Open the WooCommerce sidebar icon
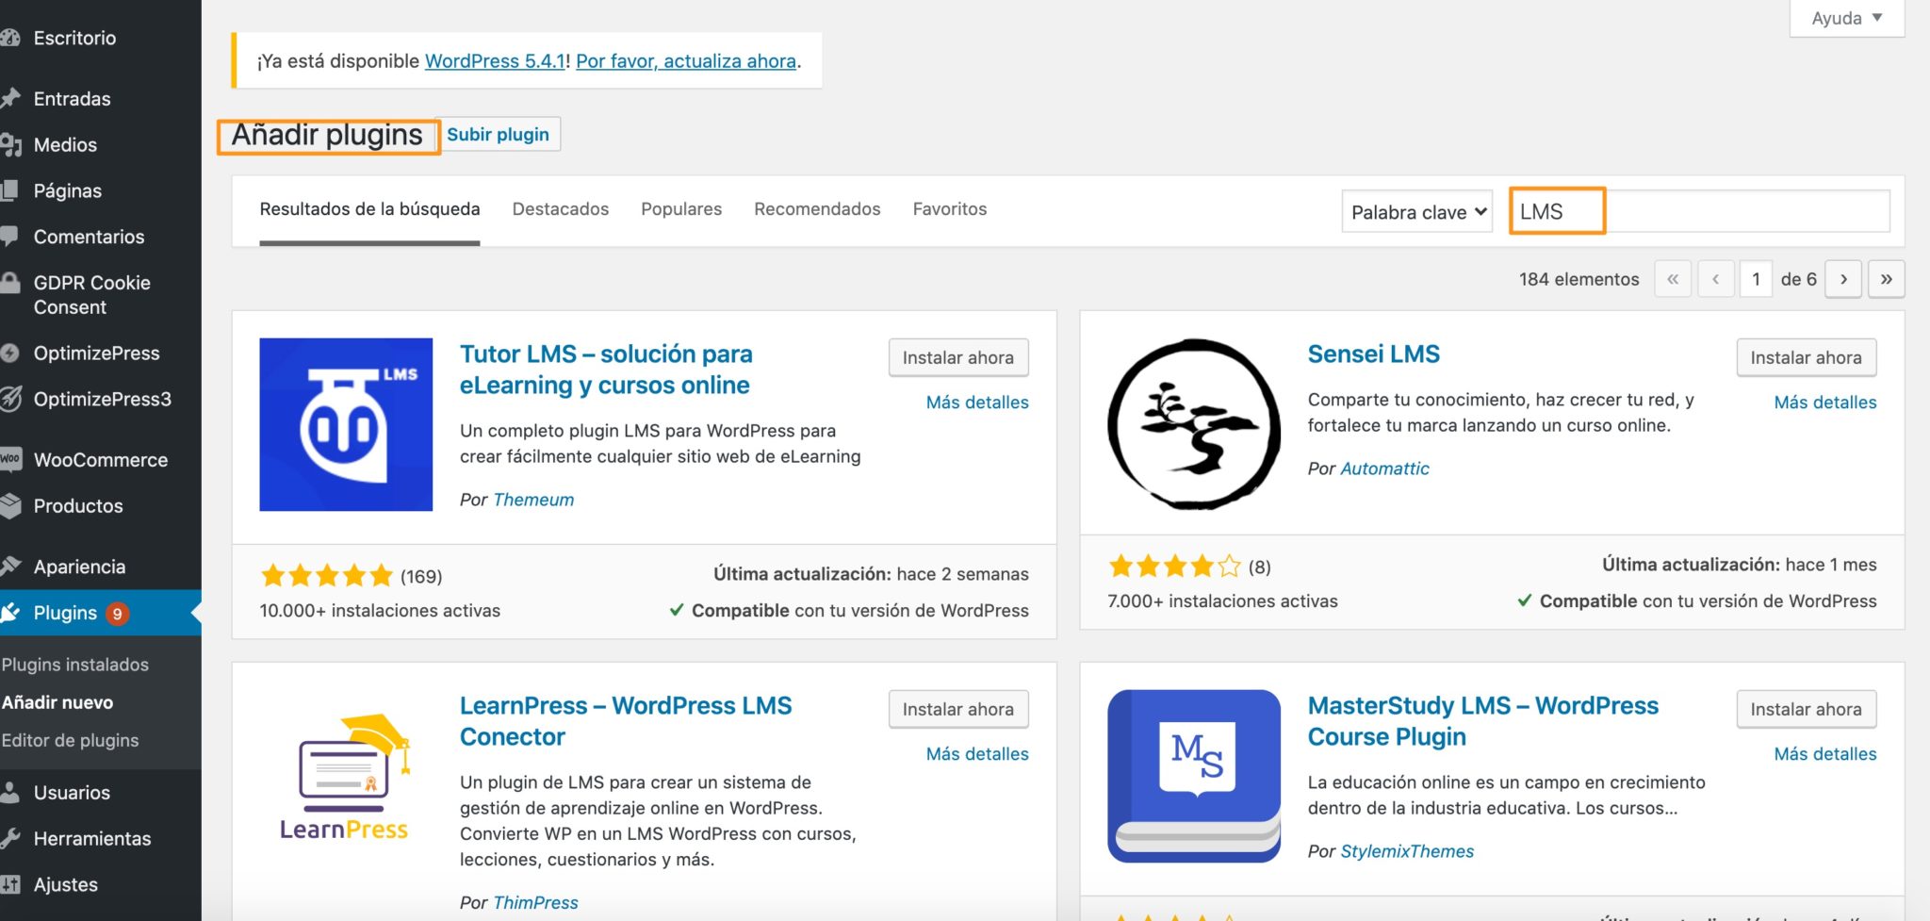Image resolution: width=1930 pixels, height=921 pixels. [12, 459]
